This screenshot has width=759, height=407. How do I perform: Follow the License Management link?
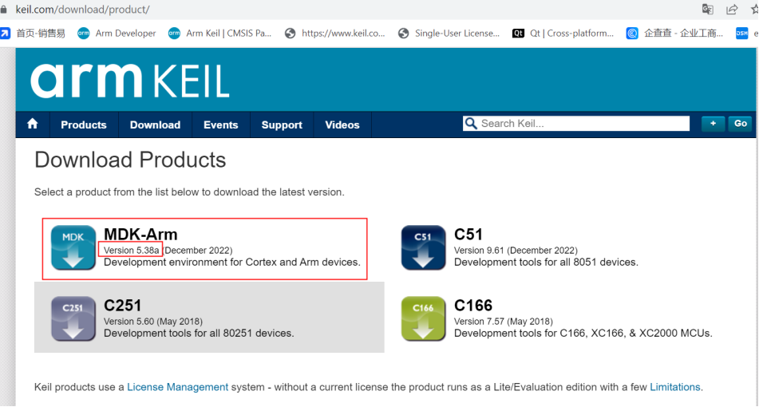tap(178, 387)
